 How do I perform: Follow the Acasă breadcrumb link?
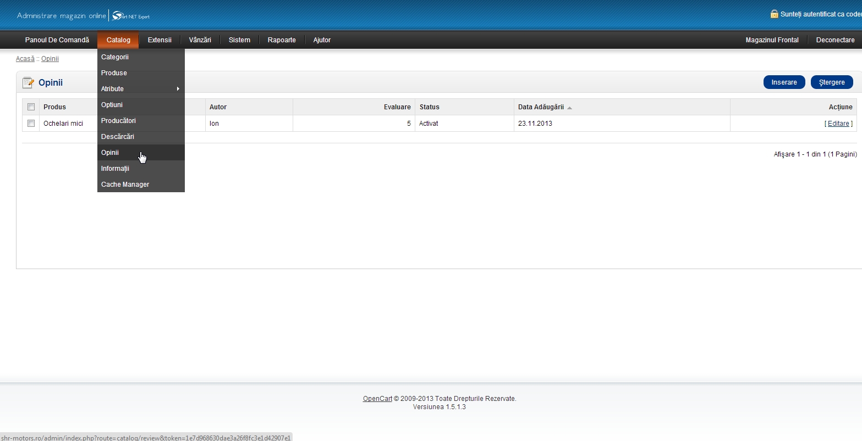tap(25, 59)
